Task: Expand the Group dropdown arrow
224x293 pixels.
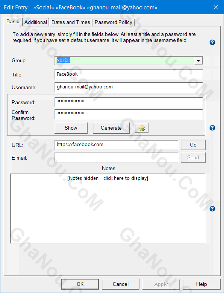Action: [198, 61]
